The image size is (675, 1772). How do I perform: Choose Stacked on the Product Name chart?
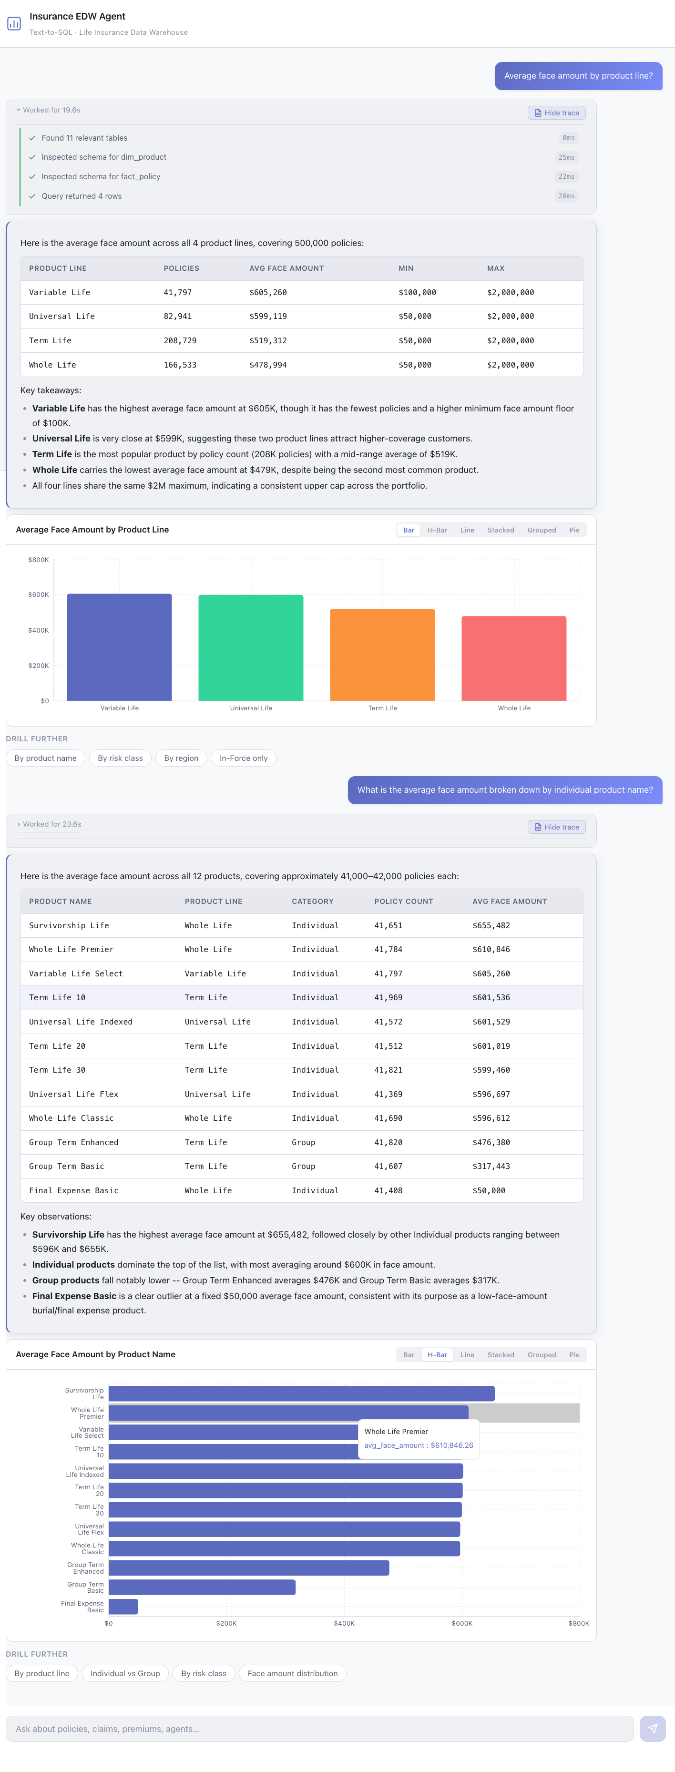501,1355
